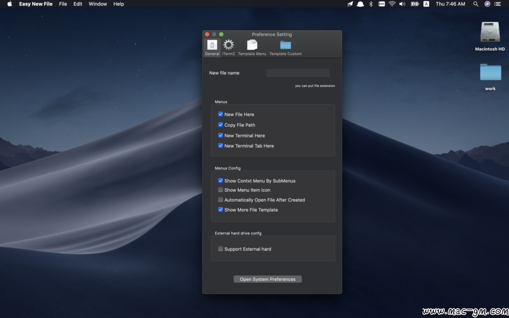The image size is (509, 318).
Task: Open Spotlight search magnifier
Action: (x=475, y=4)
